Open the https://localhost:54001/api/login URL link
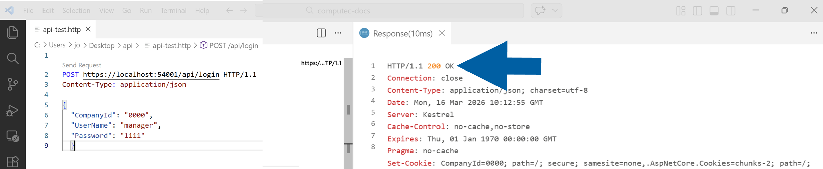Viewport: 823px width, 169px height. pos(151,74)
